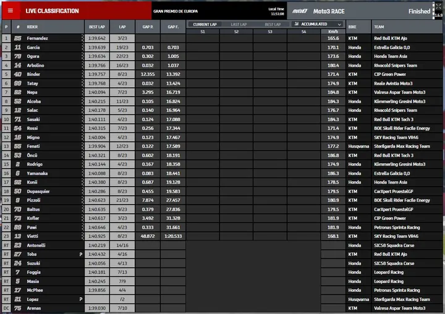
Task: Select disqualified rider Arenas
Action: click(x=34, y=308)
